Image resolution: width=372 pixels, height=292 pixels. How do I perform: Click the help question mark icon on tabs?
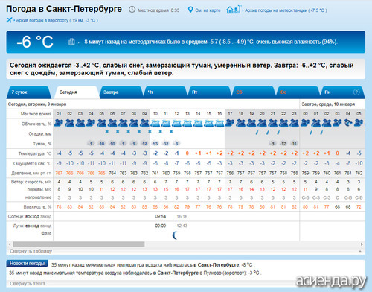tap(356, 92)
